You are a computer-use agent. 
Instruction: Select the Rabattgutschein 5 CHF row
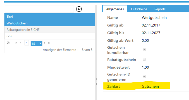[50, 30]
